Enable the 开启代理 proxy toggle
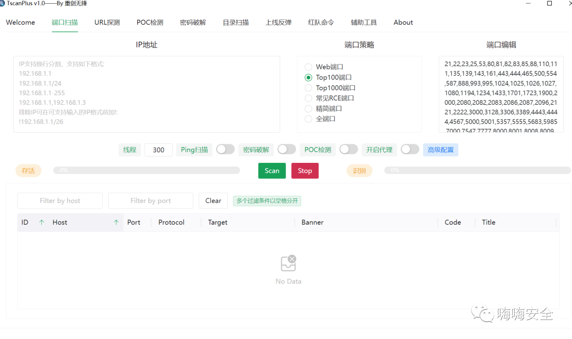The image size is (572, 339). (409, 149)
